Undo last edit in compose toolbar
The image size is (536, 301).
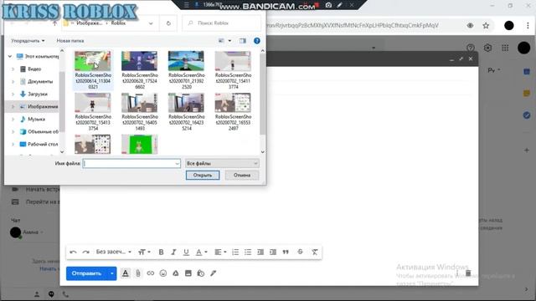click(x=73, y=253)
